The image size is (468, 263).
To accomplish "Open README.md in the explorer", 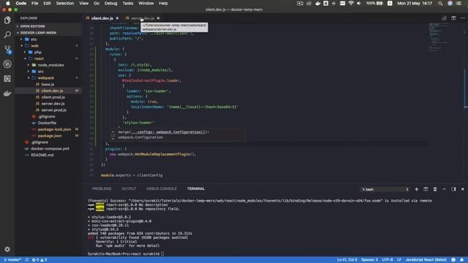I will (x=42, y=155).
